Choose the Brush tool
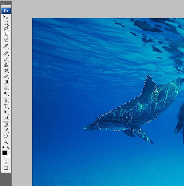 (x=6, y=59)
